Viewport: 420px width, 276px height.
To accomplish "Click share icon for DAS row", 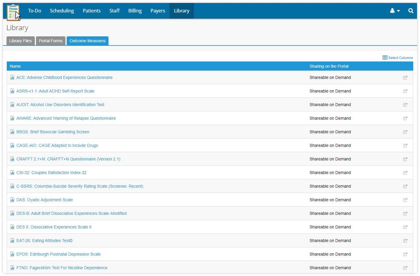I will click(405, 200).
